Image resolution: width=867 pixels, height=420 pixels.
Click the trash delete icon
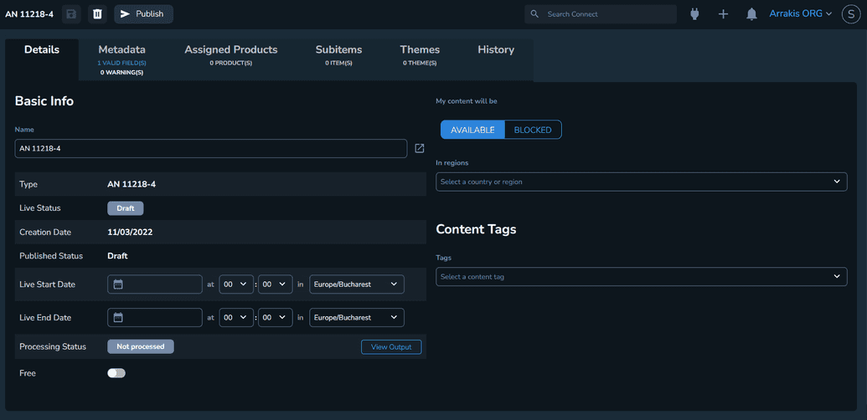97,14
